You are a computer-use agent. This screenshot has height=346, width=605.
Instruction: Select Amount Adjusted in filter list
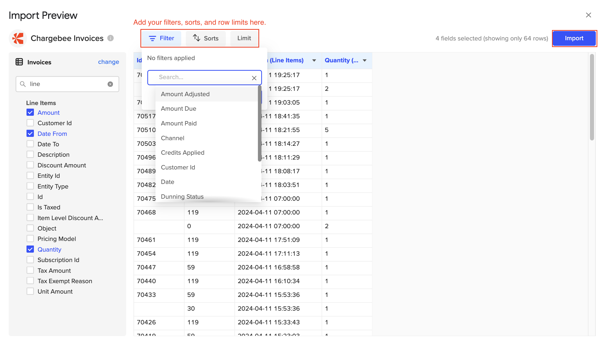tap(207, 94)
